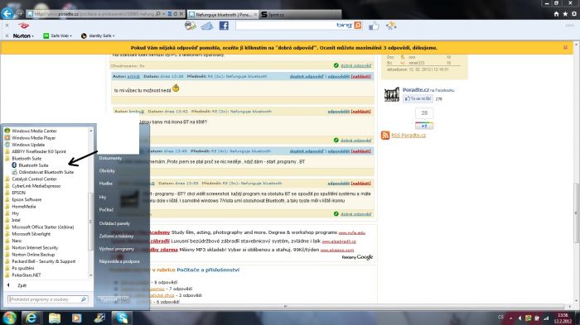Expand the Identity Safe dropdown
Image resolution: width=580 pixels, height=325 pixels.
pos(98,36)
